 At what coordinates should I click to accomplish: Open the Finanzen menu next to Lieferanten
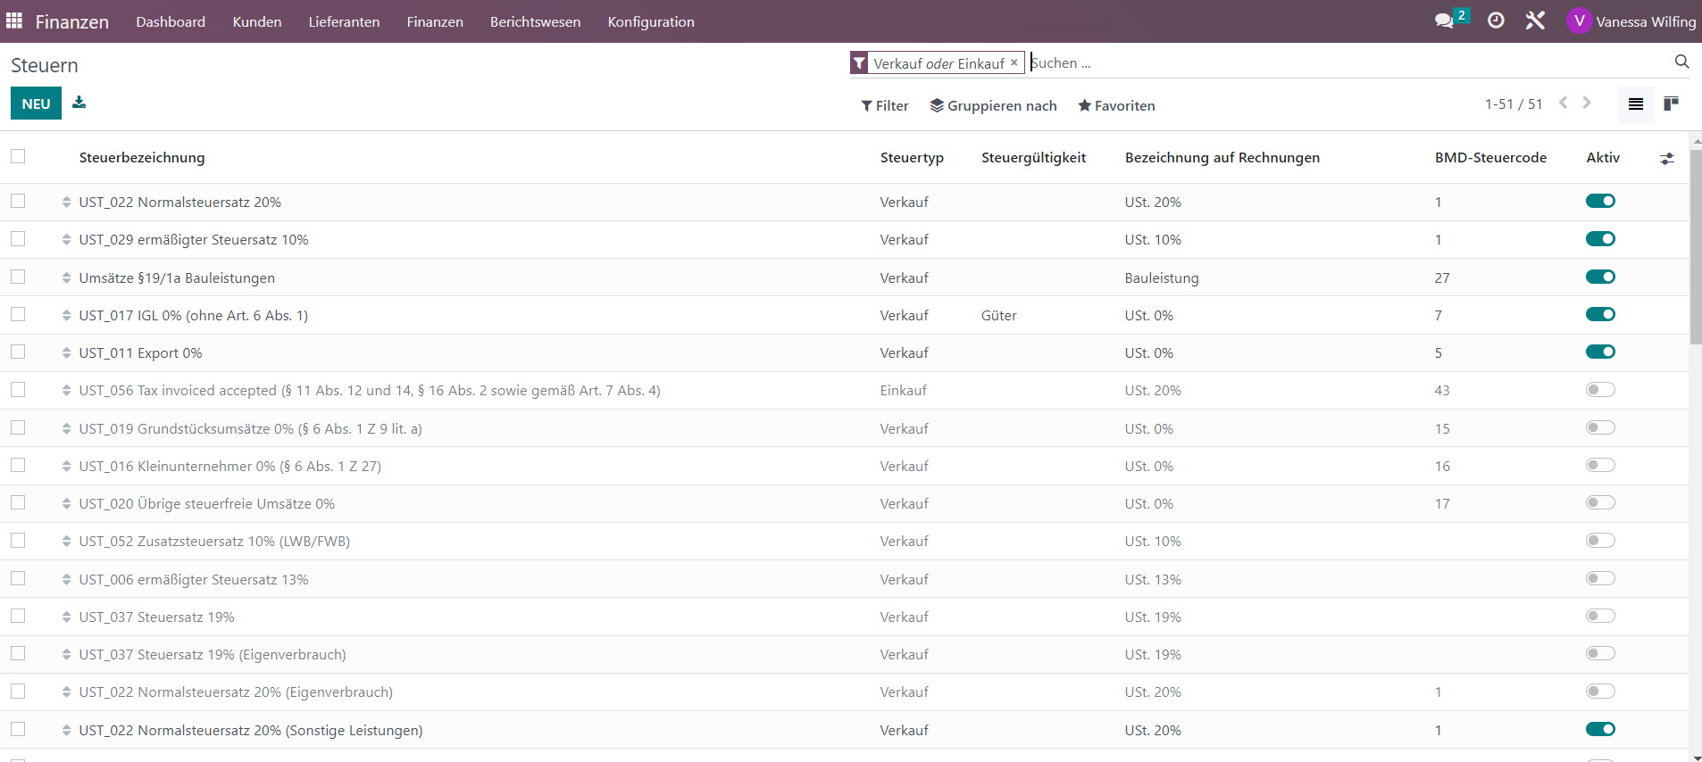point(435,21)
